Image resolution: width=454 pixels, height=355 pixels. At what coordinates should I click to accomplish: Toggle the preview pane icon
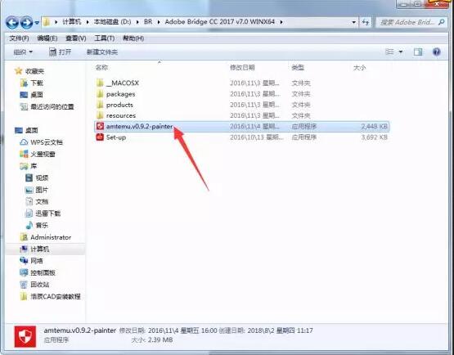point(418,52)
